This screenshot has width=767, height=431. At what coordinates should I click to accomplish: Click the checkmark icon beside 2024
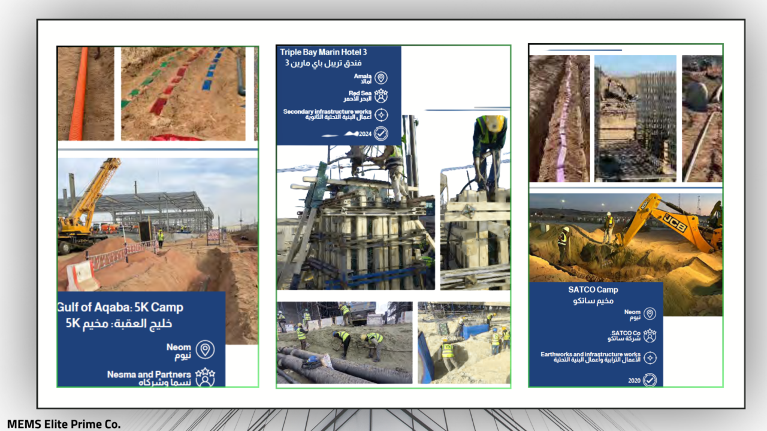tap(381, 133)
